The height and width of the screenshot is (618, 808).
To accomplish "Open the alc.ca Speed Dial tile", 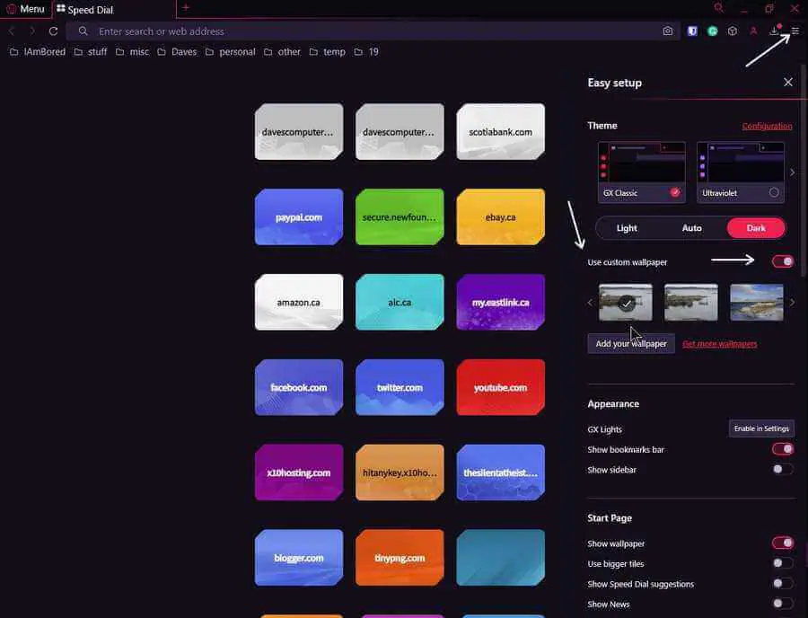I will tap(400, 302).
